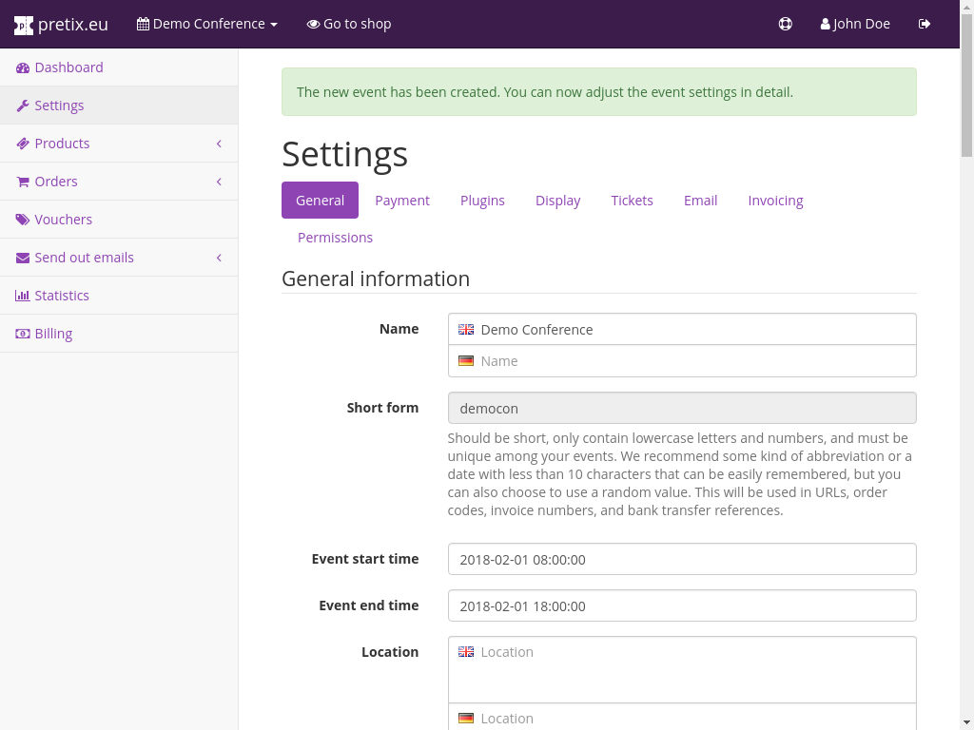
Task: Click the green event created success message
Action: (599, 92)
